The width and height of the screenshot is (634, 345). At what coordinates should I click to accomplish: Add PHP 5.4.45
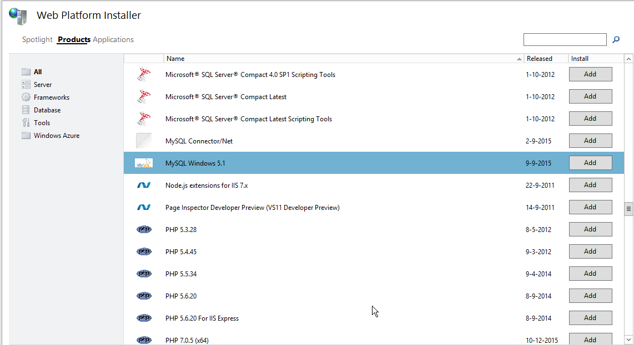tap(590, 251)
